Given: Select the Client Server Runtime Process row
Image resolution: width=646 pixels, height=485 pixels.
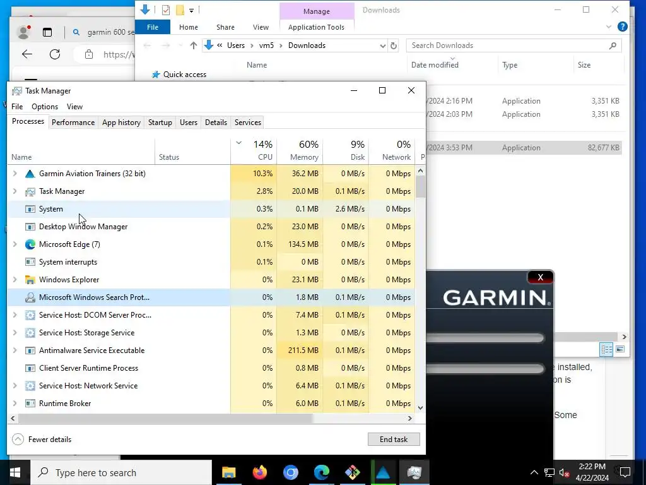Looking at the screenshot, I should (x=211, y=368).
